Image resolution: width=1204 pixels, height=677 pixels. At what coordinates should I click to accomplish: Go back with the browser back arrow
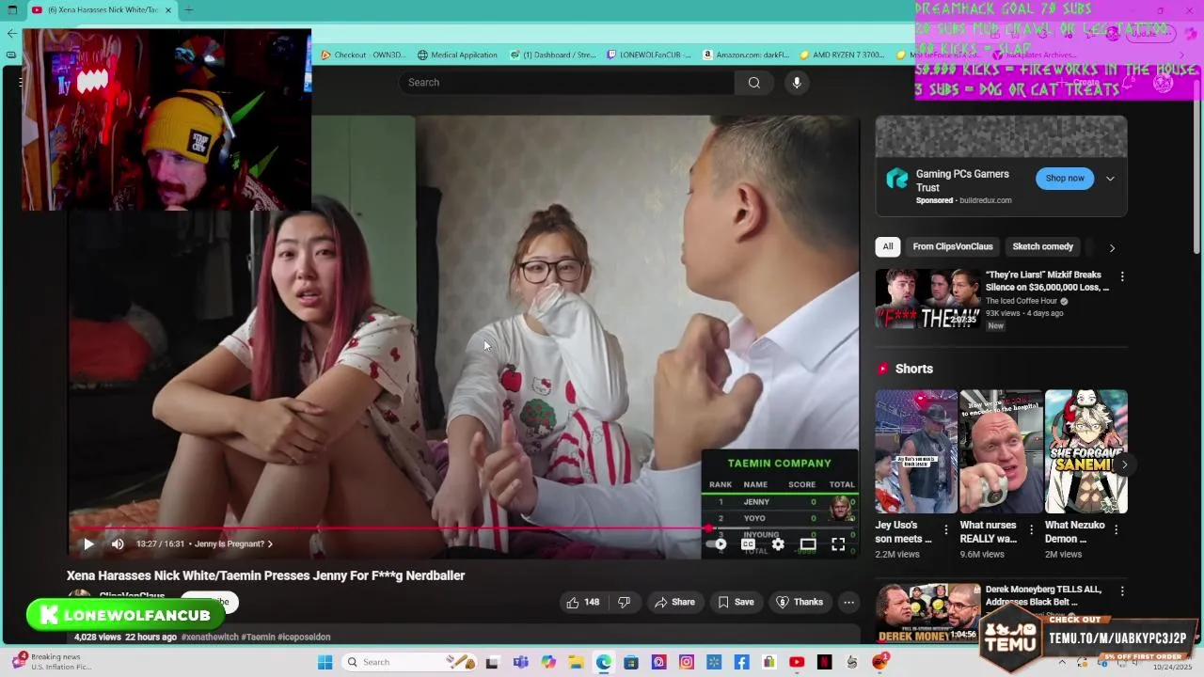click(x=11, y=33)
